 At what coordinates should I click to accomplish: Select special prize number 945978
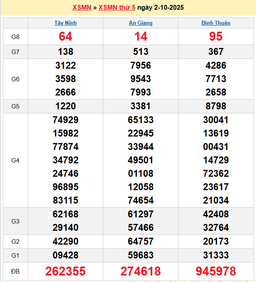point(216,271)
